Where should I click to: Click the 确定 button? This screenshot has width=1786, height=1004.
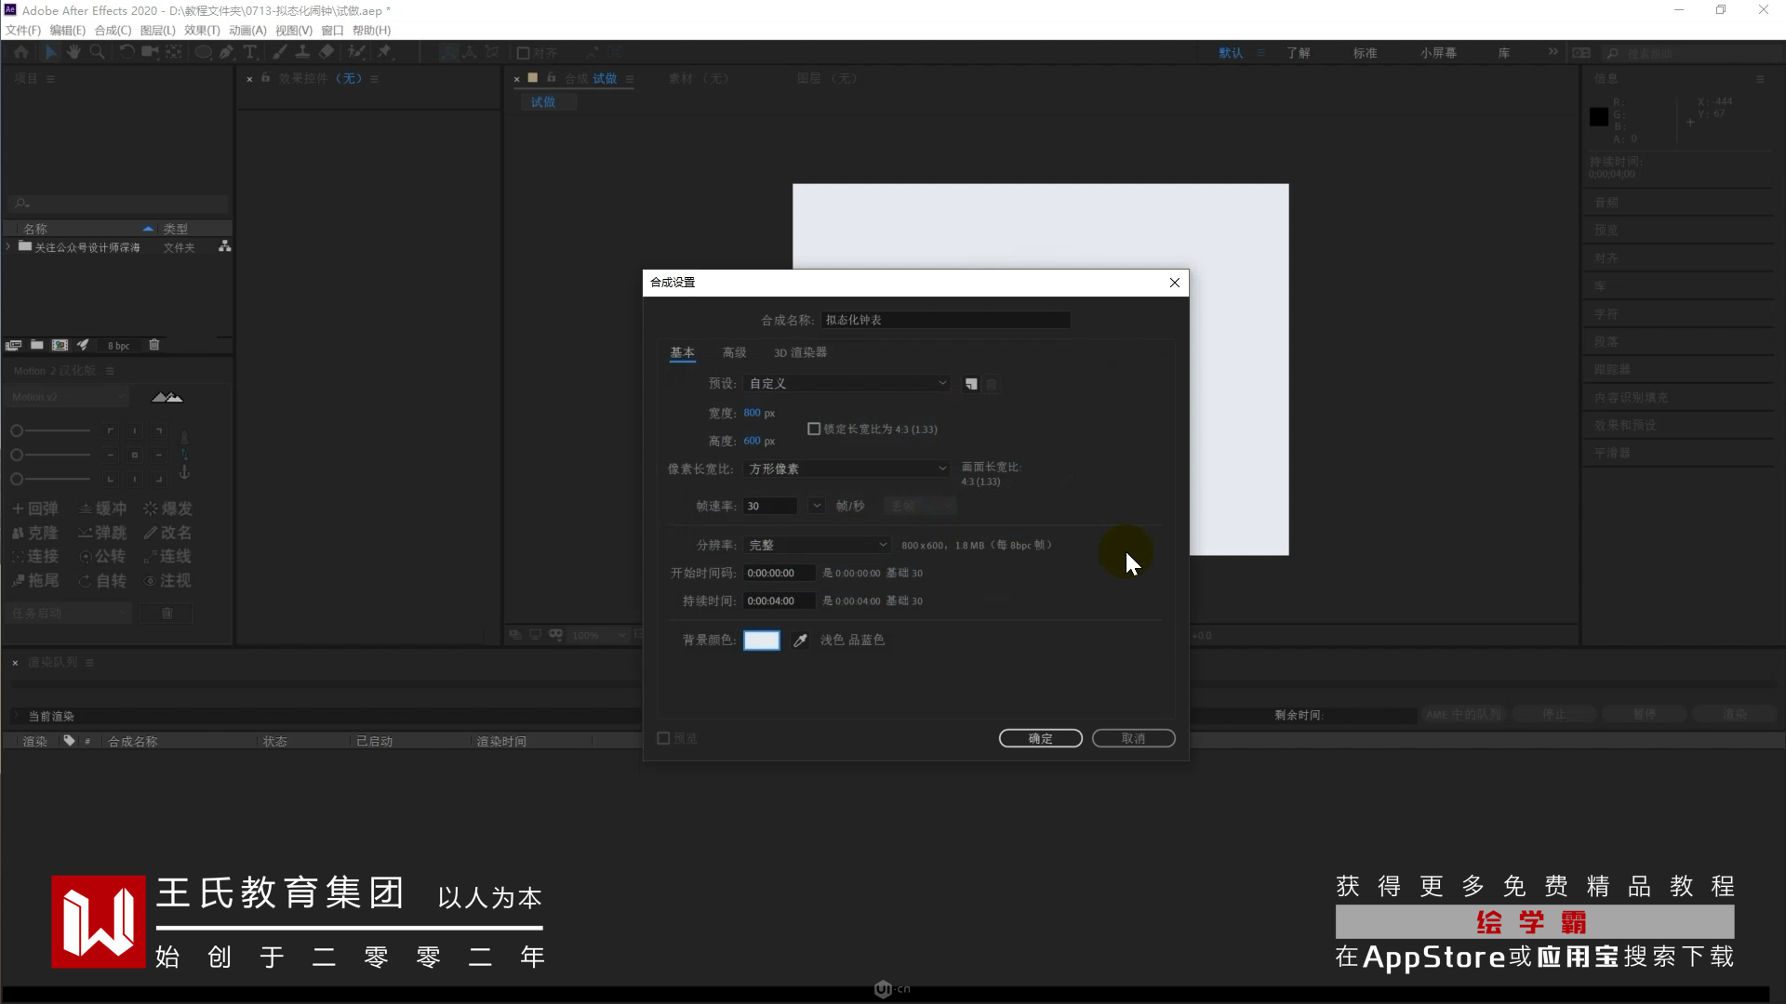(1040, 738)
